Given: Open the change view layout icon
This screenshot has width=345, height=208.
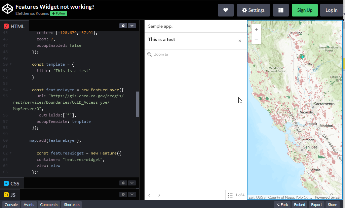Looking at the screenshot, I should click(281, 10).
